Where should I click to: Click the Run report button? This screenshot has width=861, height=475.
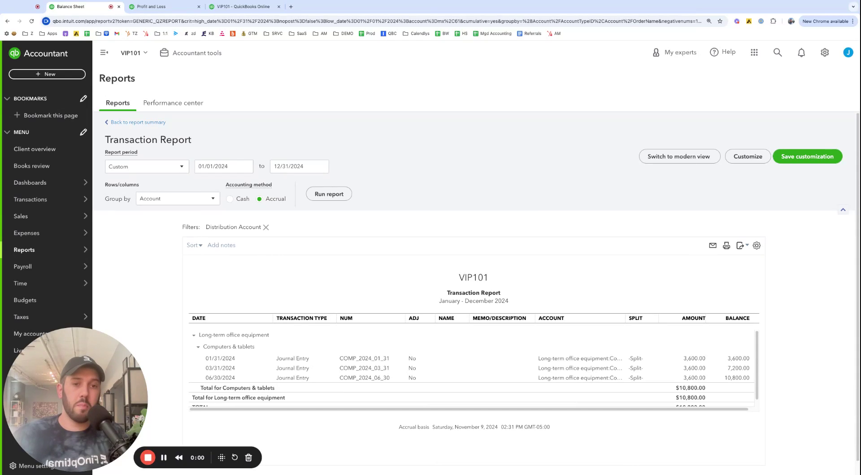pos(329,194)
